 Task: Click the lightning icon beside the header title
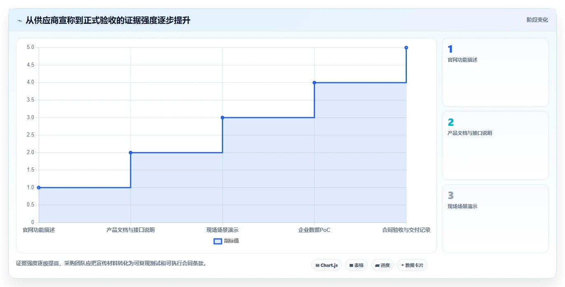pyautogui.click(x=19, y=21)
